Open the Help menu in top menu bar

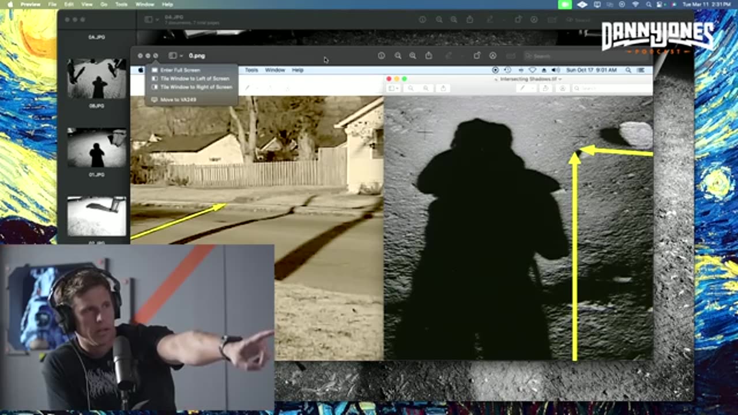(167, 4)
